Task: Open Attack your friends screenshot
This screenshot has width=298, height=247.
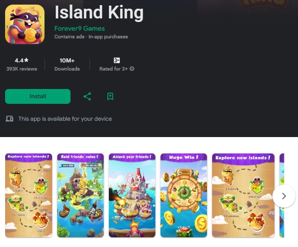Action: (132, 195)
